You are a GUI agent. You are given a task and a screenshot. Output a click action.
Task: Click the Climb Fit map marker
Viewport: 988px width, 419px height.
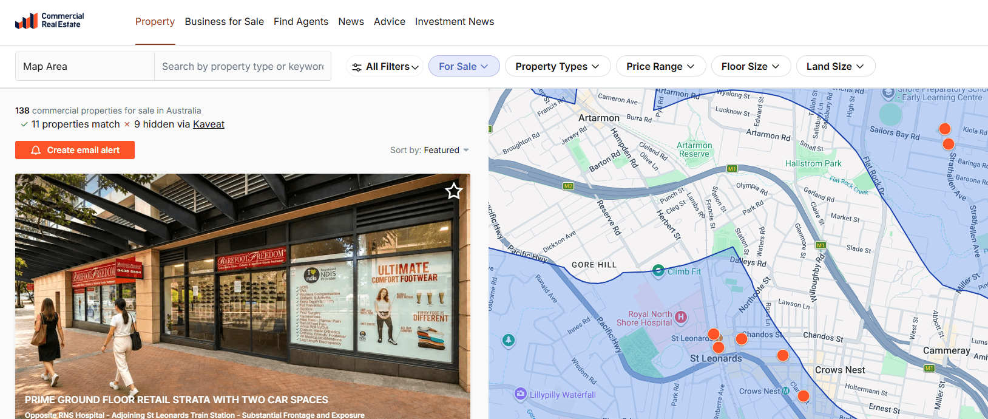[658, 271]
